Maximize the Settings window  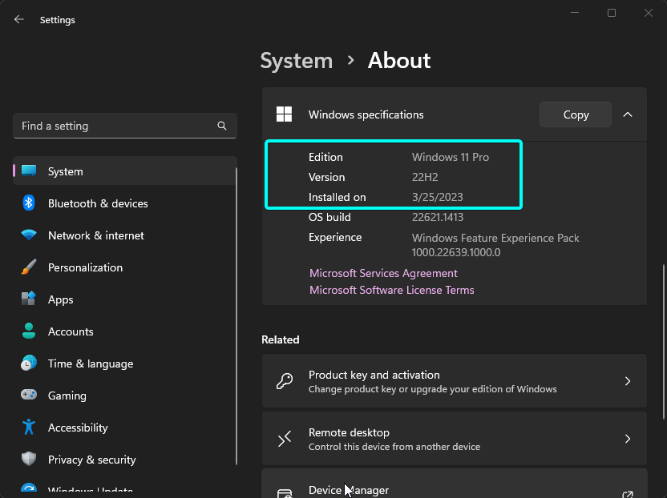pos(611,13)
